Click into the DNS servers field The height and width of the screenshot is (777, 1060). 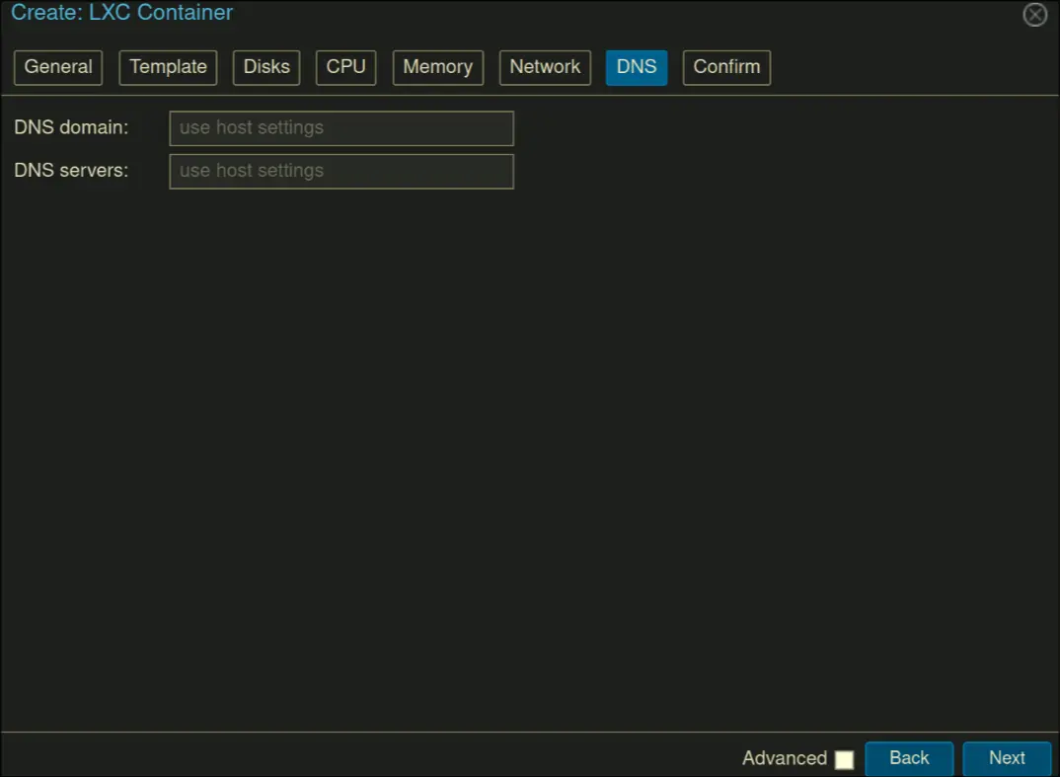point(341,171)
